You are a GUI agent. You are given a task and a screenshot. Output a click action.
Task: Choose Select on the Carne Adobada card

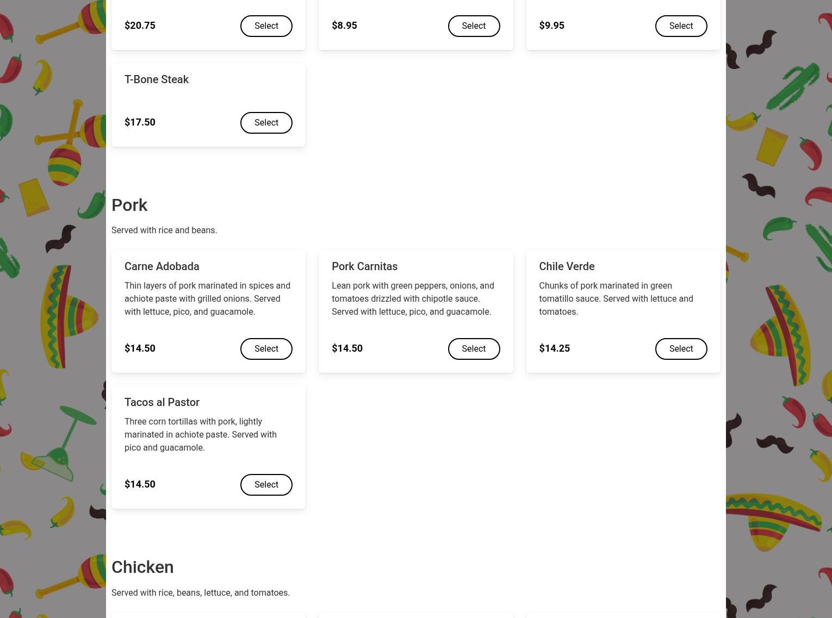pyautogui.click(x=266, y=349)
